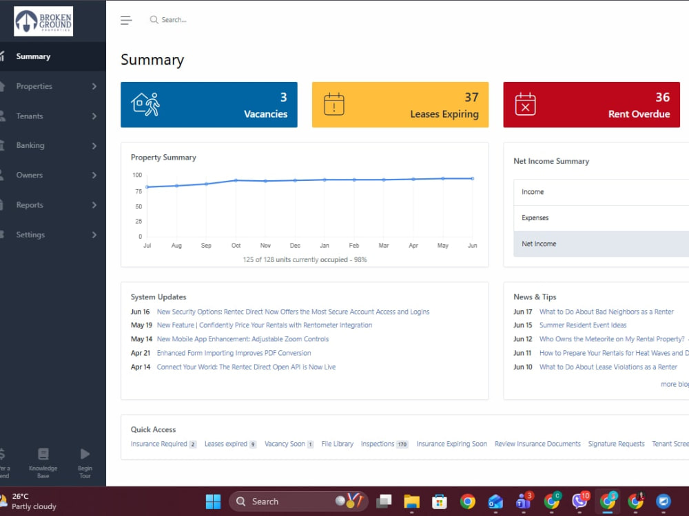Image resolution: width=689 pixels, height=516 pixels.
Task: Expand the Settings sidebar menu chevron
Action: tap(94, 235)
